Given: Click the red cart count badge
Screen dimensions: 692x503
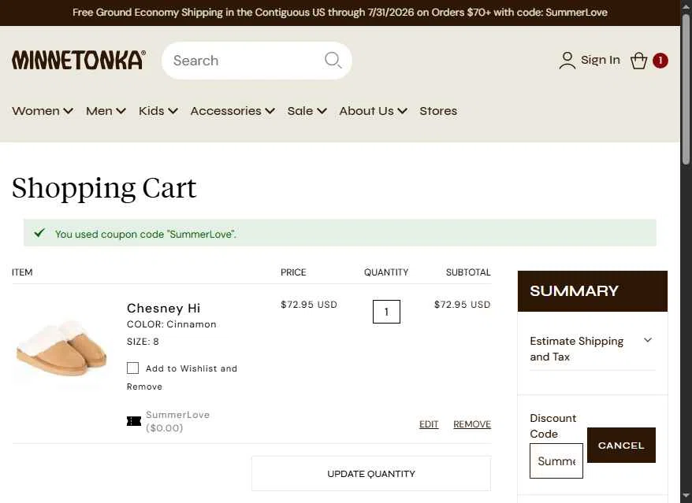Looking at the screenshot, I should tap(660, 61).
